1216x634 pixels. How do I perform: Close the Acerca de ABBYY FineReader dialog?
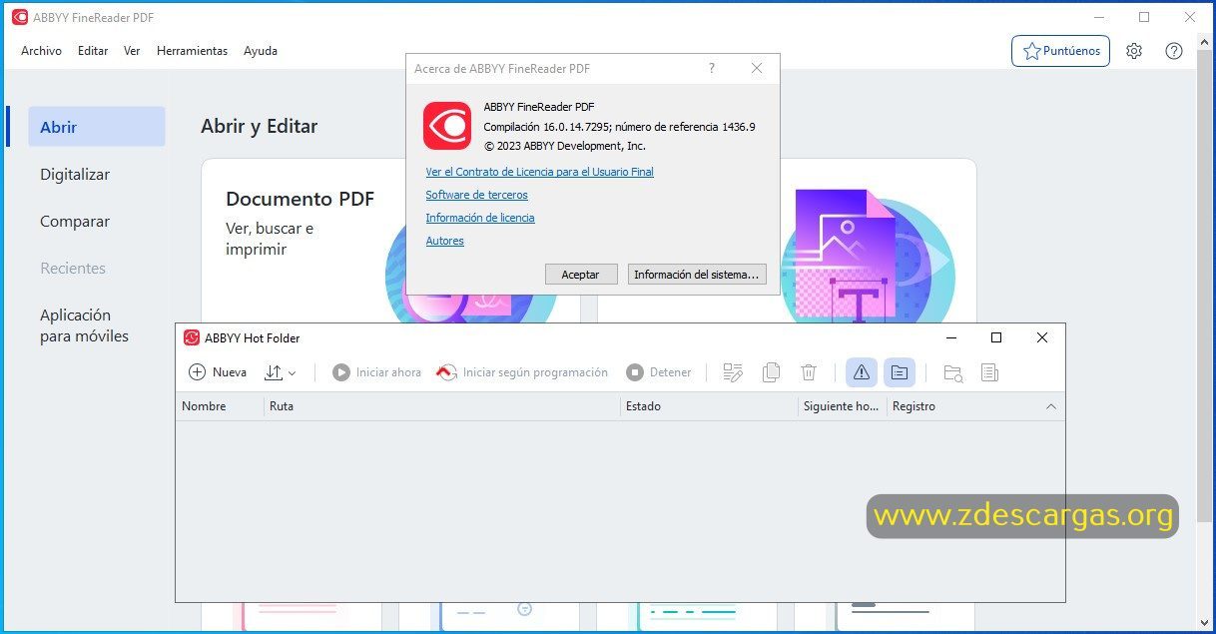pyautogui.click(x=757, y=68)
